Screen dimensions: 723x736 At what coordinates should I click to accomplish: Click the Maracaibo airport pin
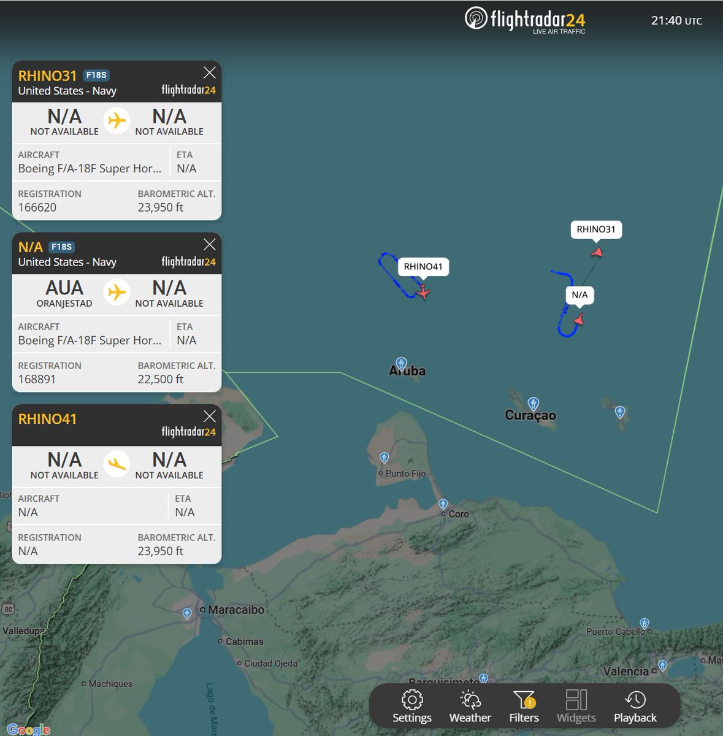187,613
